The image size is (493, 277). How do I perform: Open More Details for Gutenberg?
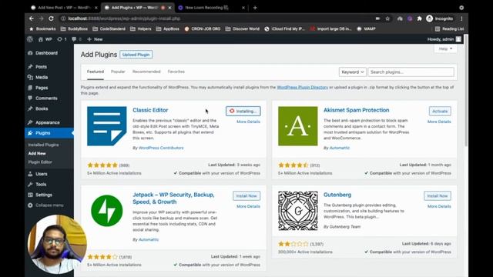439,206
